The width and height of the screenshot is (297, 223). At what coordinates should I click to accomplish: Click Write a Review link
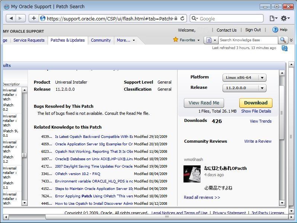point(258,141)
